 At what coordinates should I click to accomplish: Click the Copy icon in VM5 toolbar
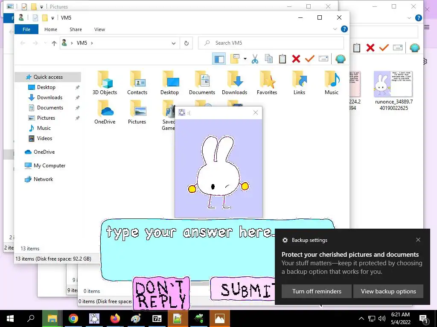pos(269,59)
